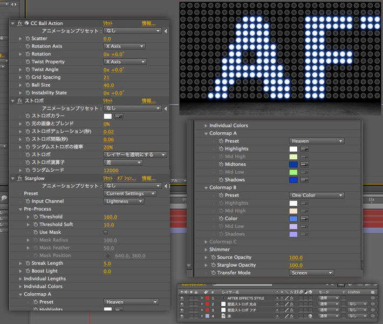Click the Colormap A Midtones eyedropper
Screen dimensions: 383x324
click(x=305, y=164)
